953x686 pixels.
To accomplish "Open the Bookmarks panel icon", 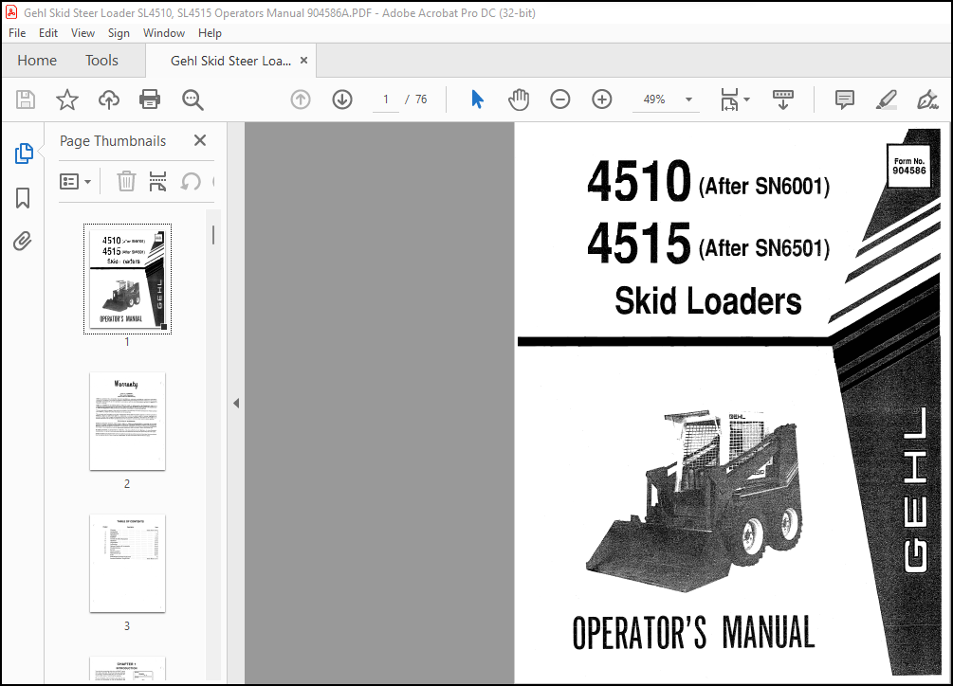I will coord(23,198).
